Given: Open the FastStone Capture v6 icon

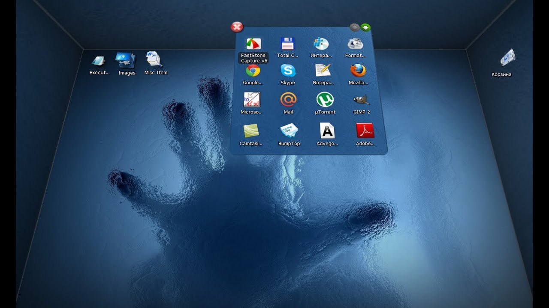Looking at the screenshot, I should click(x=253, y=44).
